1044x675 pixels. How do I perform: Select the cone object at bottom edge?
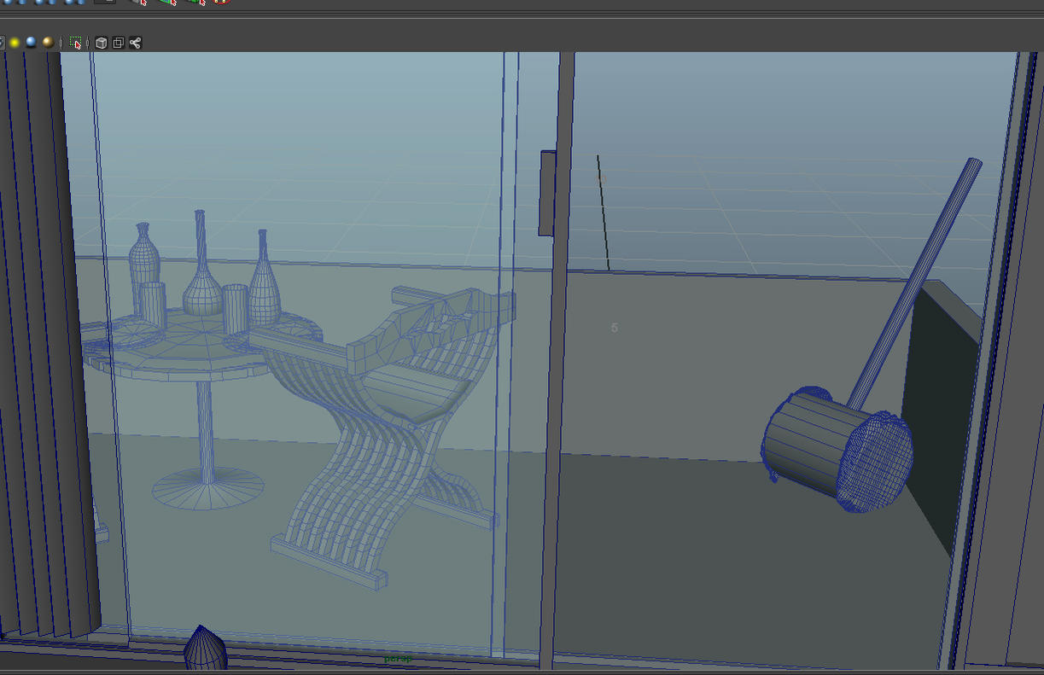[x=206, y=648]
